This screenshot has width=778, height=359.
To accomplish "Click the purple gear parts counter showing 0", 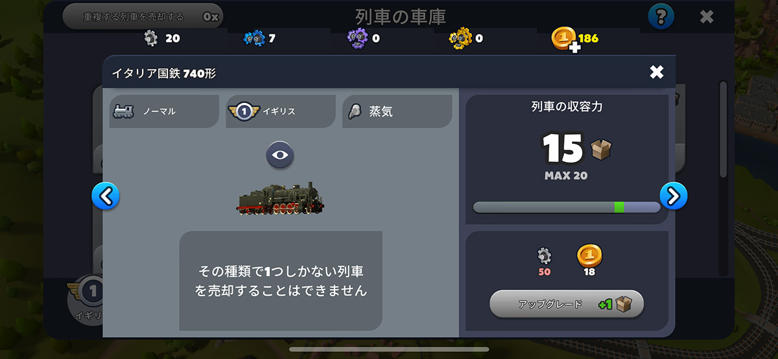I will click(364, 38).
